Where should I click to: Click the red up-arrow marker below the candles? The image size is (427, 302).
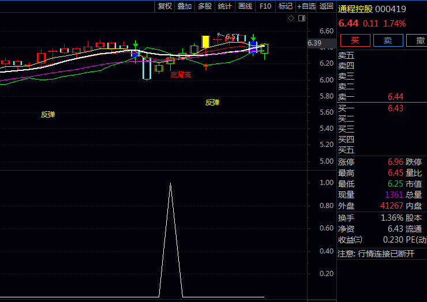[205, 67]
